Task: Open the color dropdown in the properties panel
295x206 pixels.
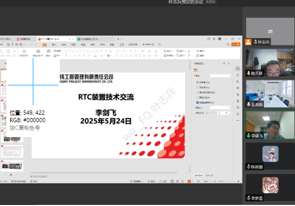Action: point(220,108)
